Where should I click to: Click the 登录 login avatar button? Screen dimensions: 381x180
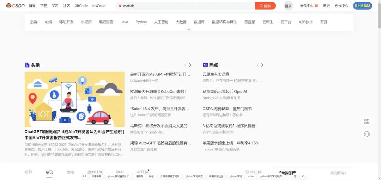pos(288,6)
